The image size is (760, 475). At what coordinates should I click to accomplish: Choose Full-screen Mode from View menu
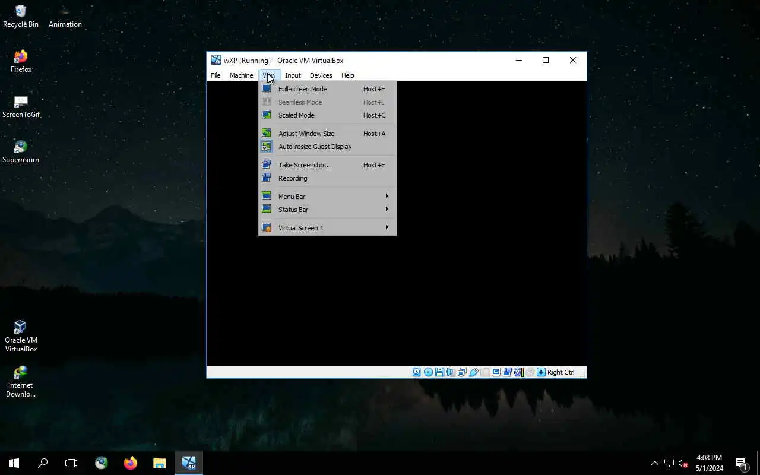327,89
